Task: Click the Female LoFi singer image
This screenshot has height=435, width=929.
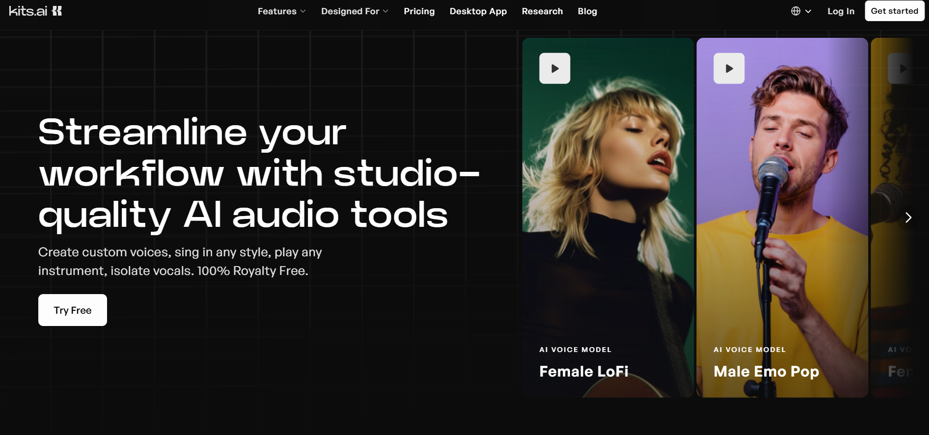Action: (x=608, y=196)
